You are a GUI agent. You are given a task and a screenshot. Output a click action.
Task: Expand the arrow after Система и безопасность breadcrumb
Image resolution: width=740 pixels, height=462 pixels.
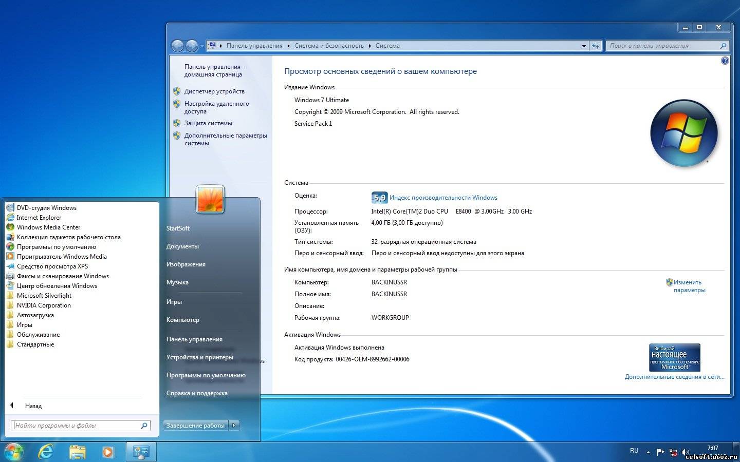369,46
